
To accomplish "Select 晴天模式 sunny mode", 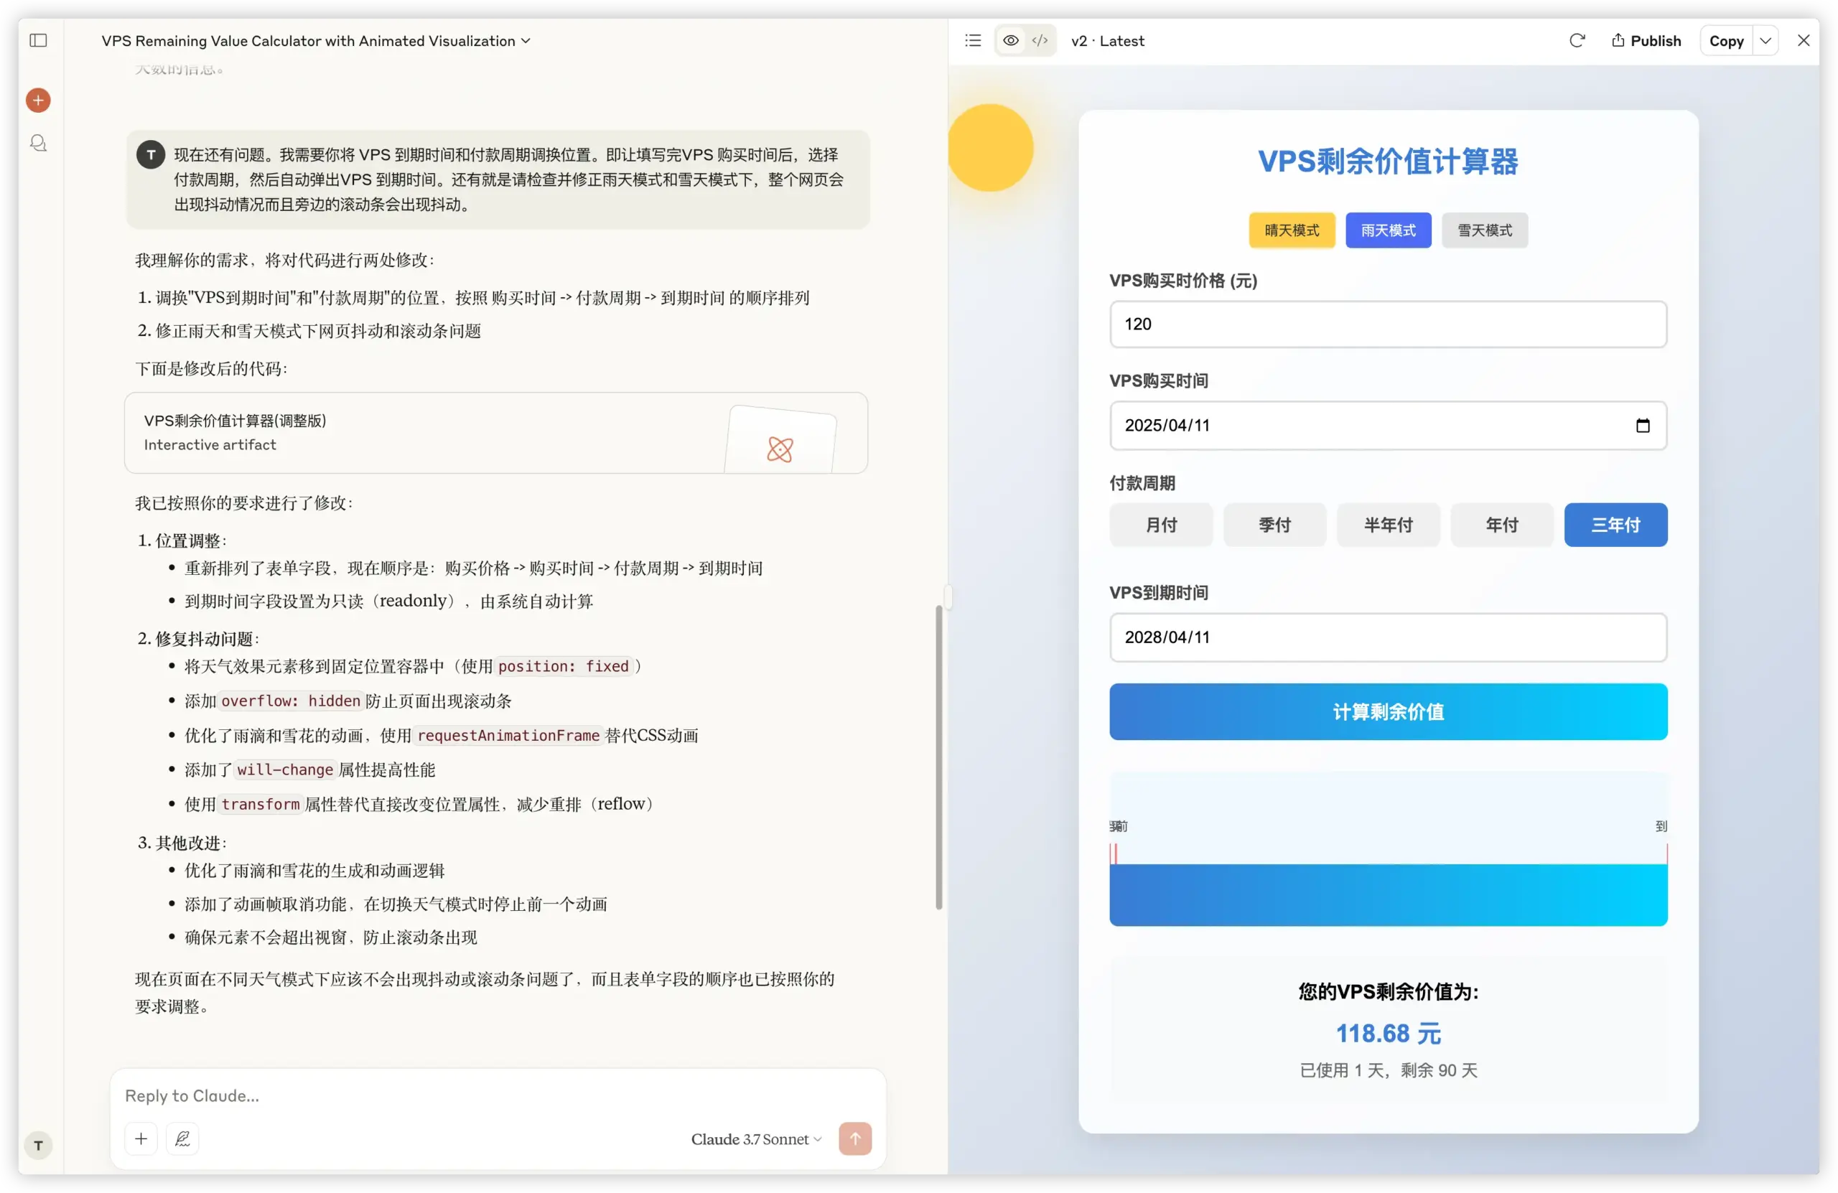I will (x=1292, y=230).
